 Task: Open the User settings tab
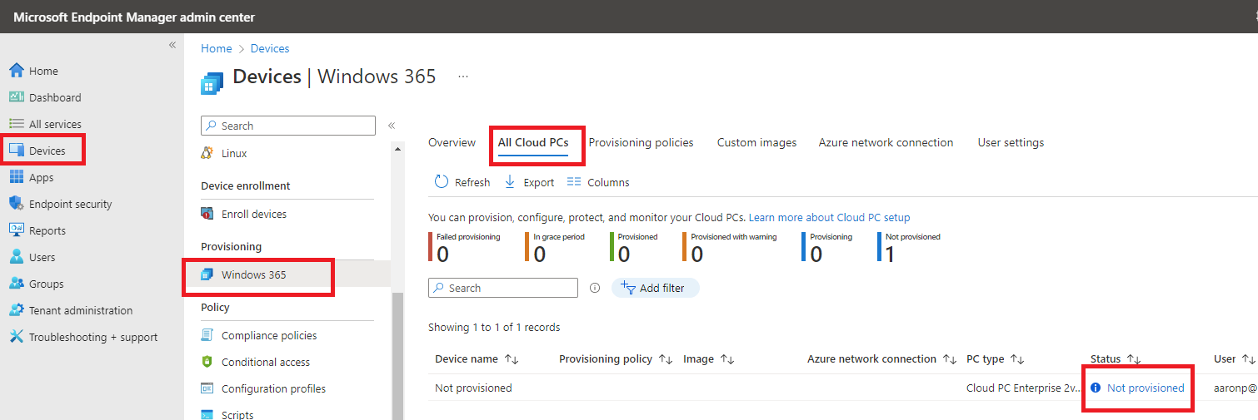[x=1011, y=142]
